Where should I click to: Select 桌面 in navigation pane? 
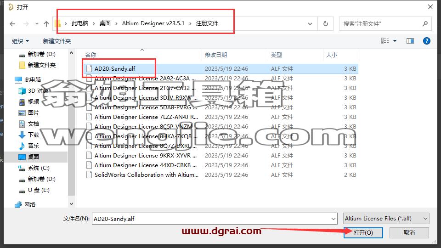click(35, 157)
